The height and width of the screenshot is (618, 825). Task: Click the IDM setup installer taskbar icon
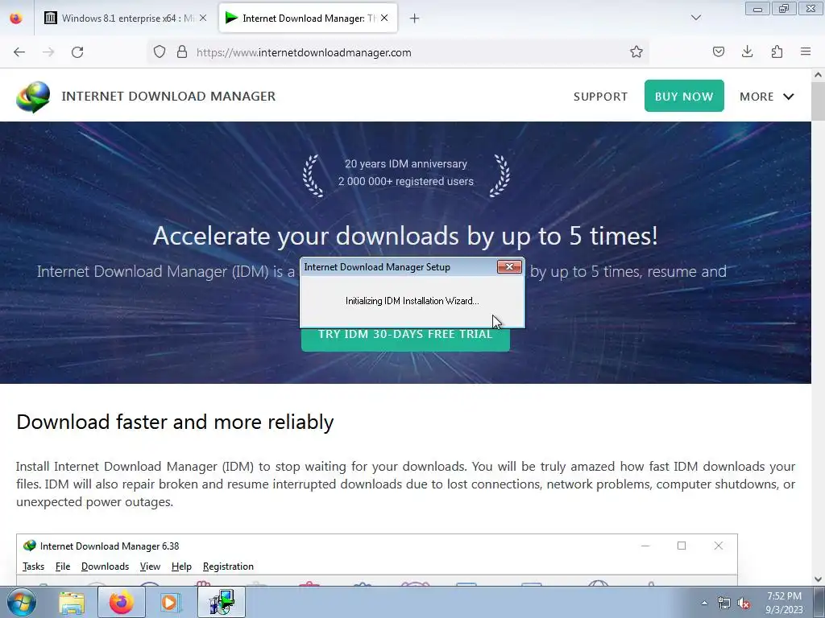click(221, 603)
